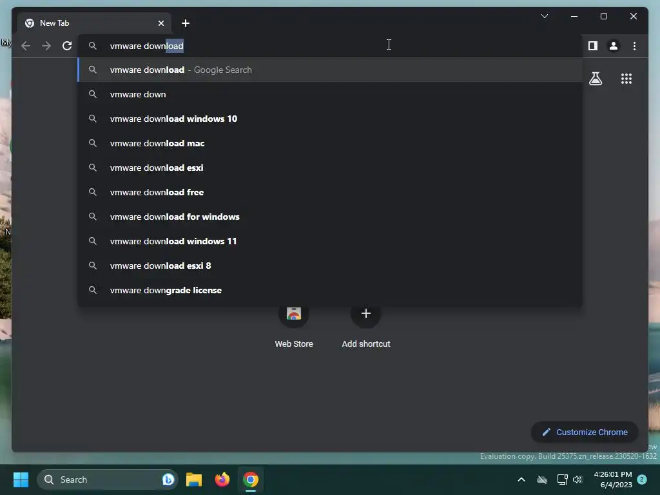660x495 pixels.
Task: Open the volume speaker tray icon
Action: tap(577, 480)
